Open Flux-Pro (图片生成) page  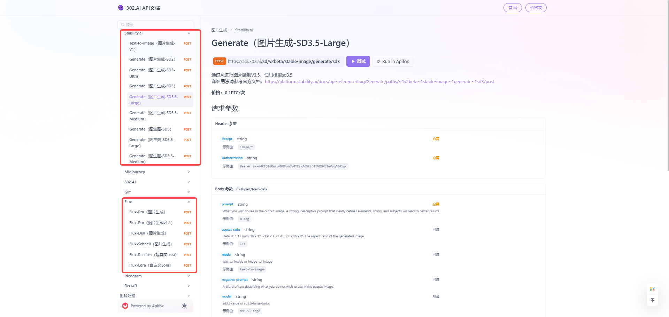160,212
